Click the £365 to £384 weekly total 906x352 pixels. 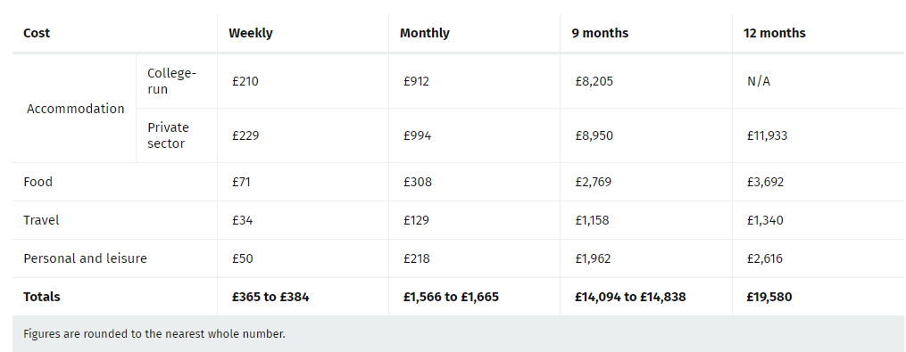point(270,297)
